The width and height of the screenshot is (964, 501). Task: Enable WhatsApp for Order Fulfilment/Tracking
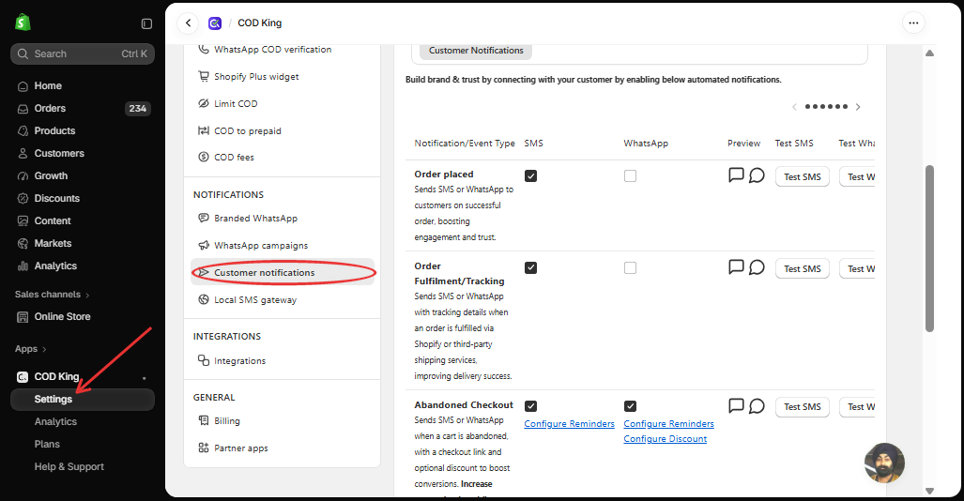click(630, 268)
